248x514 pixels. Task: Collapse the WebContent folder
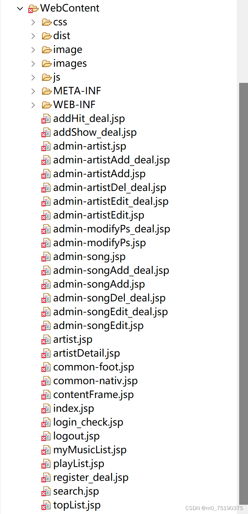pyautogui.click(x=20, y=9)
